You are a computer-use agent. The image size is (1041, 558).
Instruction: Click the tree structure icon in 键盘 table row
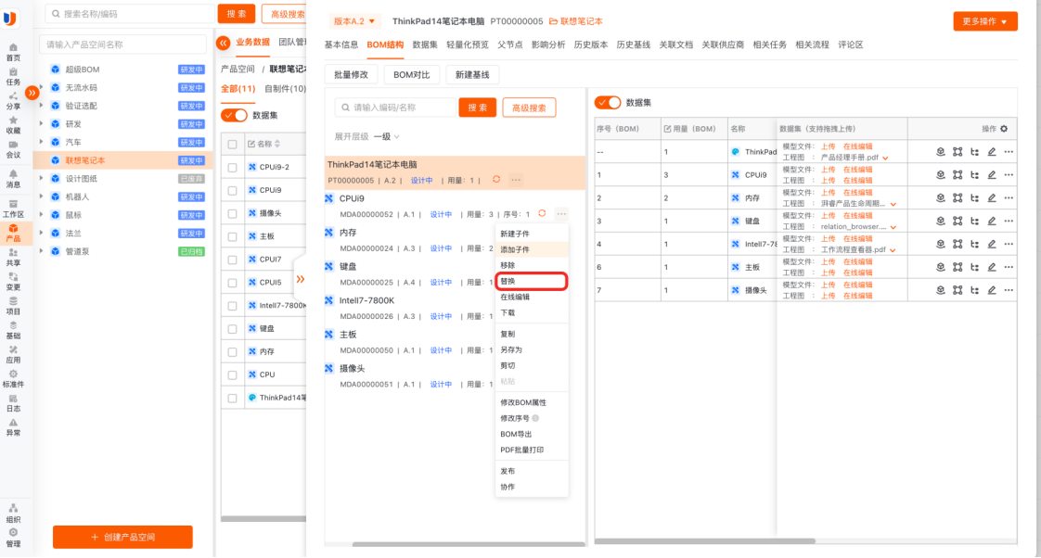974,221
